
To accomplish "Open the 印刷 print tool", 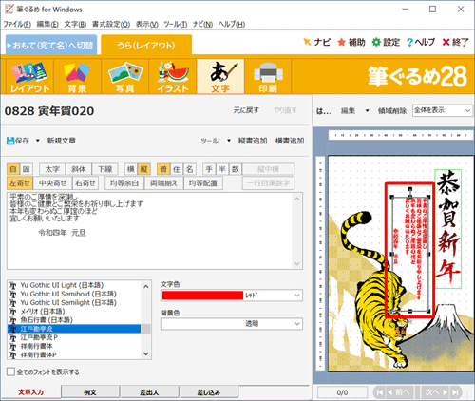I will coord(268,76).
